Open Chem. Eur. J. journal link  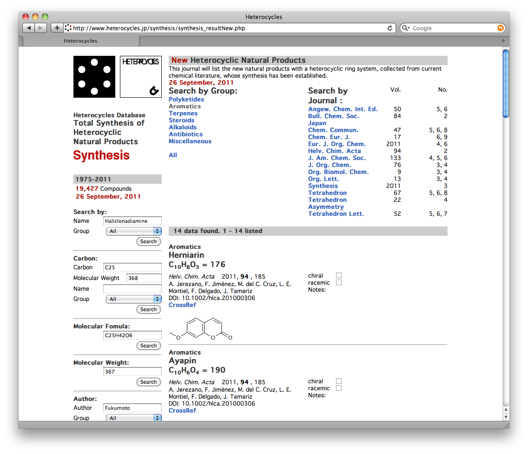[x=329, y=137]
